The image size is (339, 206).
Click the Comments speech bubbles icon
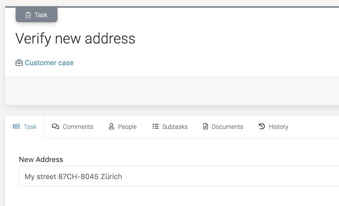pyautogui.click(x=55, y=126)
